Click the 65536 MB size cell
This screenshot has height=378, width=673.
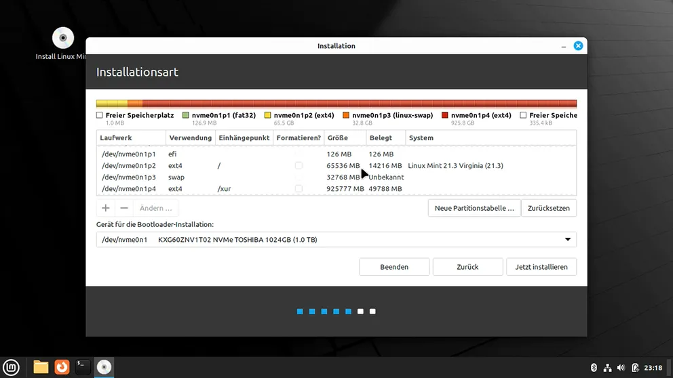[343, 165]
